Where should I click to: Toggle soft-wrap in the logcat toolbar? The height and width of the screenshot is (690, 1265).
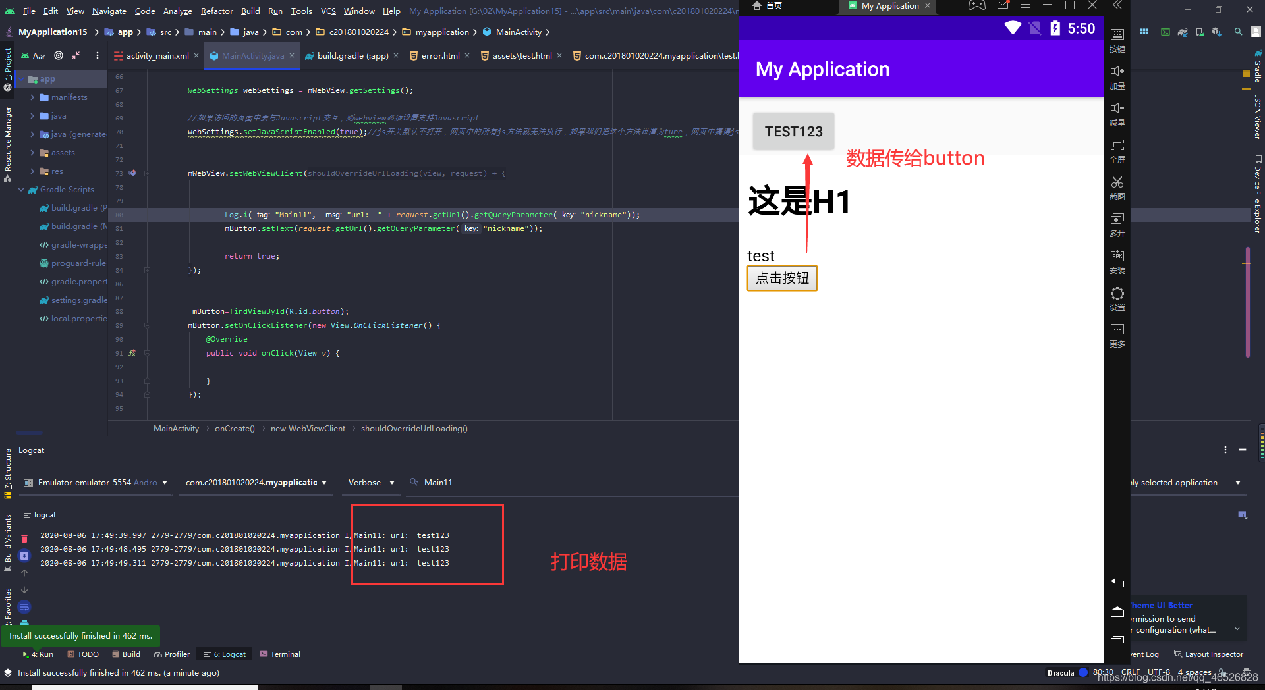pyautogui.click(x=24, y=607)
